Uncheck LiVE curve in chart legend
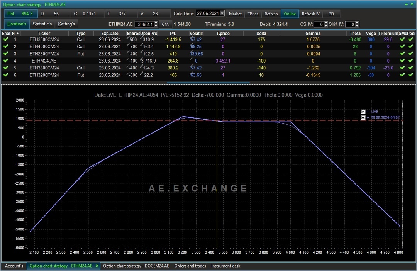Image resolution: width=417 pixels, height=271 pixels. tap(363, 112)
